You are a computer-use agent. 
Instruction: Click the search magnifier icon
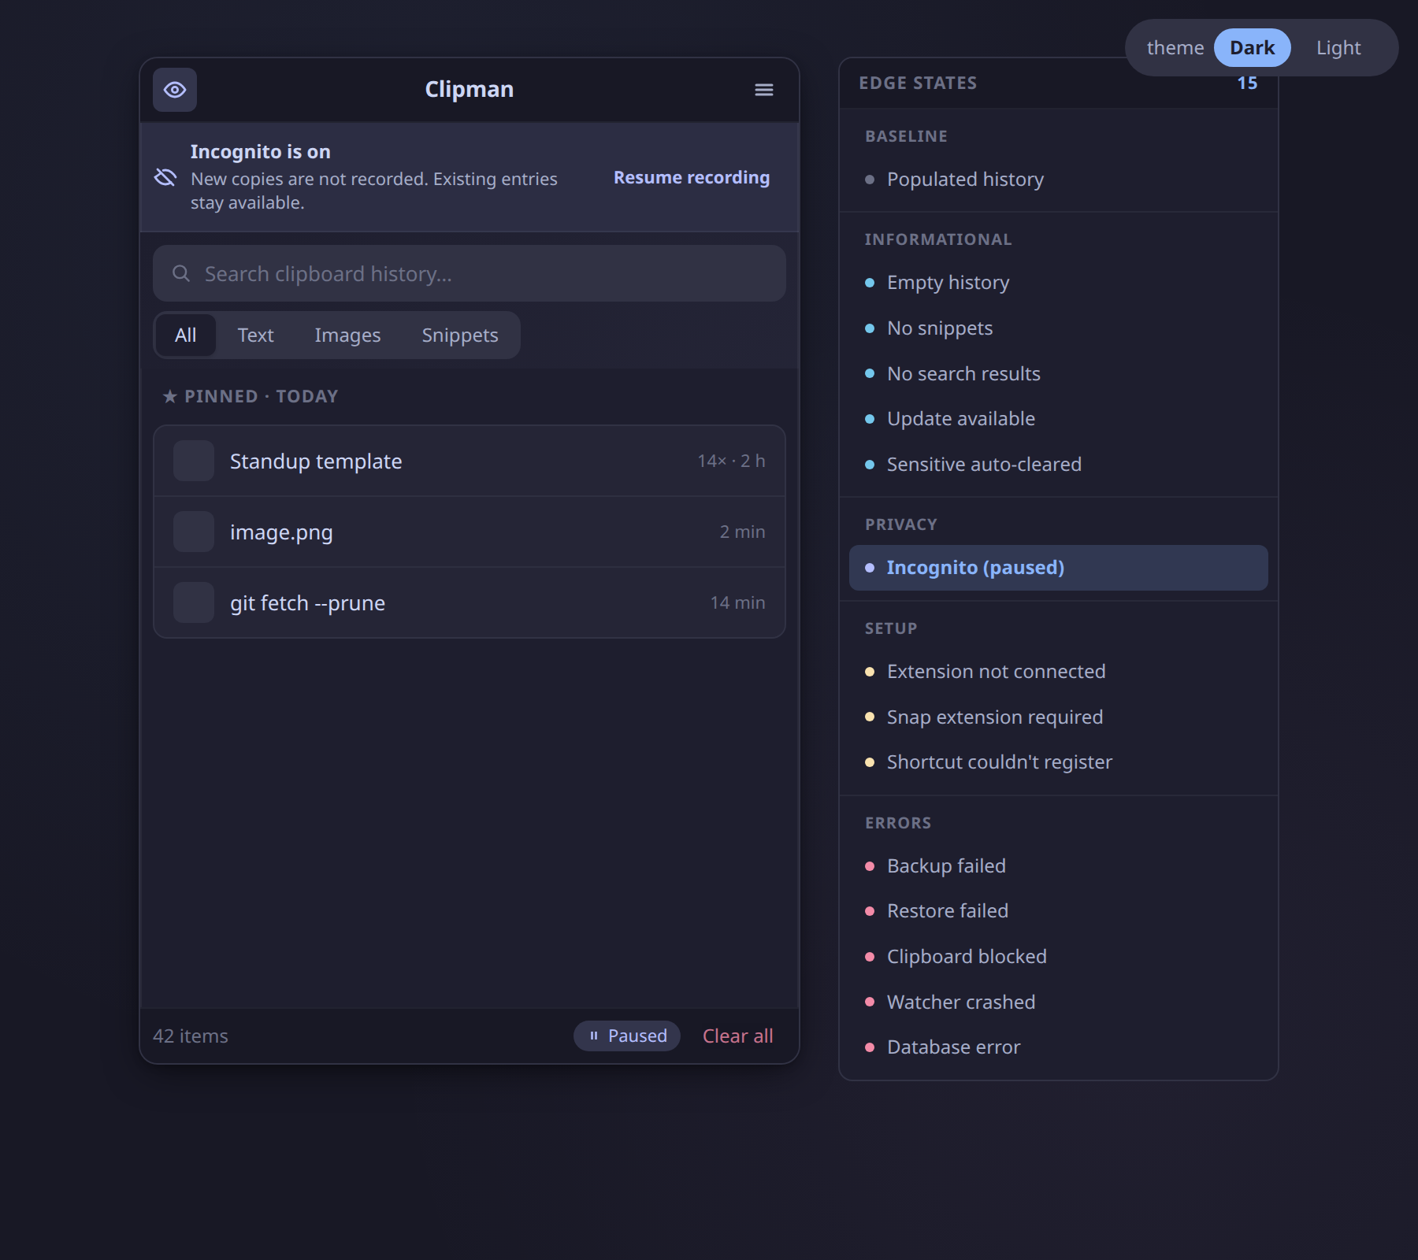click(181, 273)
